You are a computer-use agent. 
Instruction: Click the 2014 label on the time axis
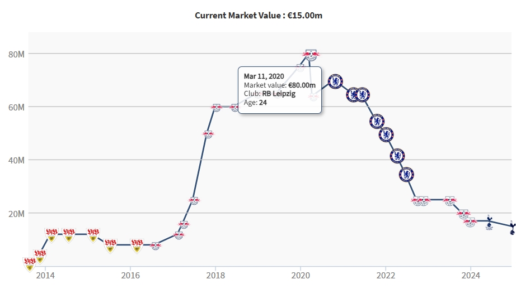(x=45, y=274)
